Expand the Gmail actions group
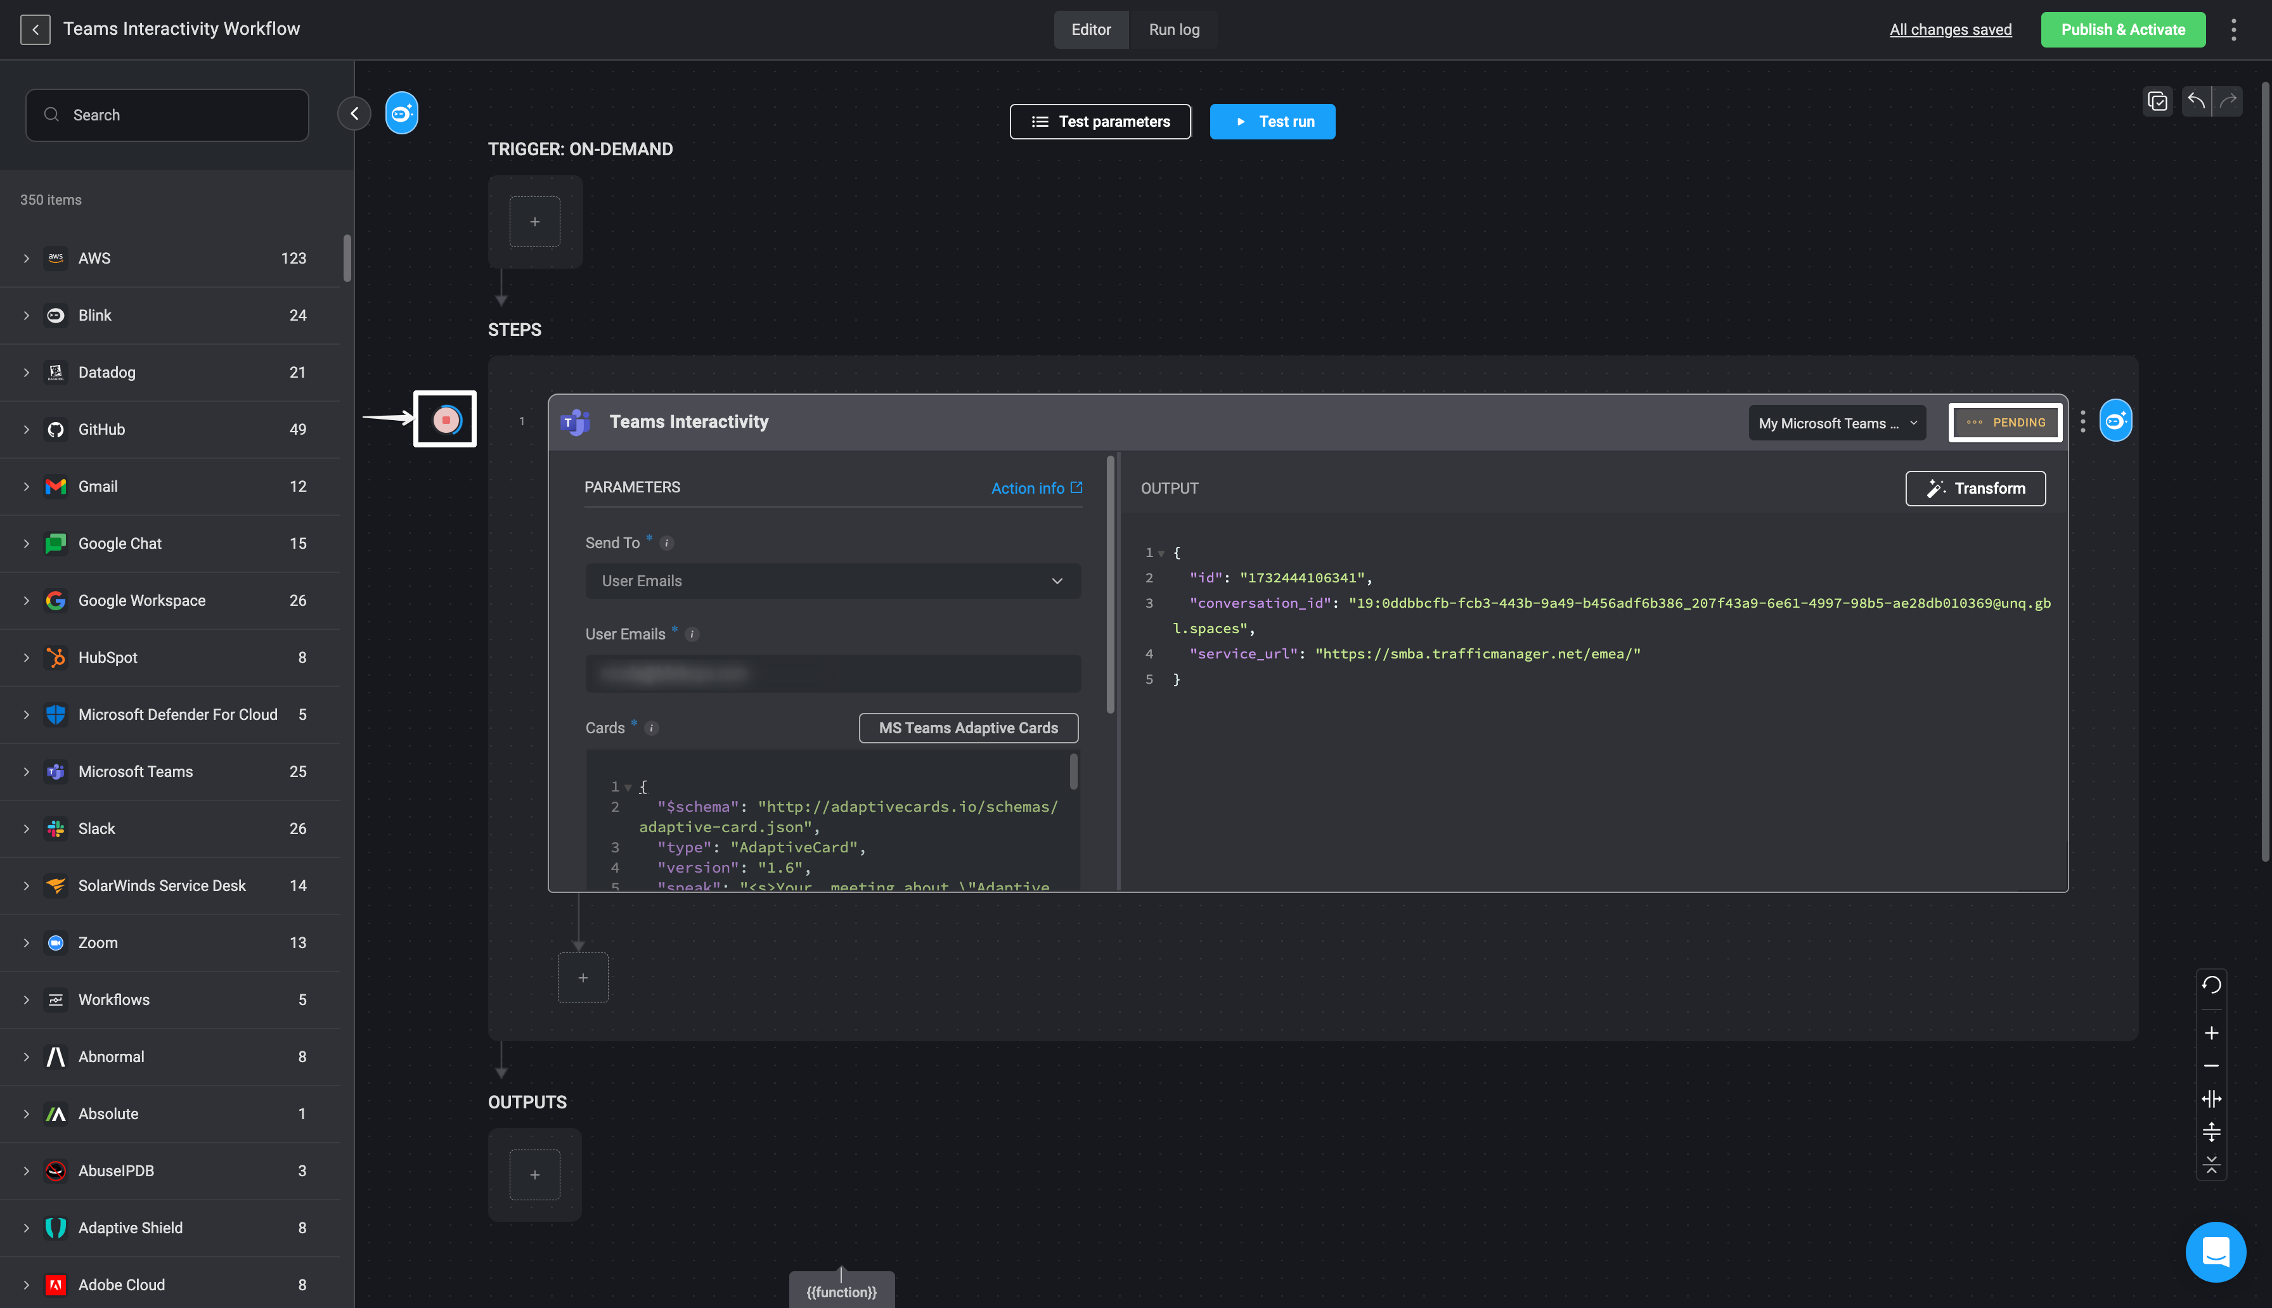Image resolution: width=2272 pixels, height=1308 pixels. tap(26, 487)
